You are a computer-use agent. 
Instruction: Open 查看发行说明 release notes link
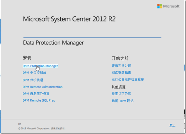click(121, 66)
